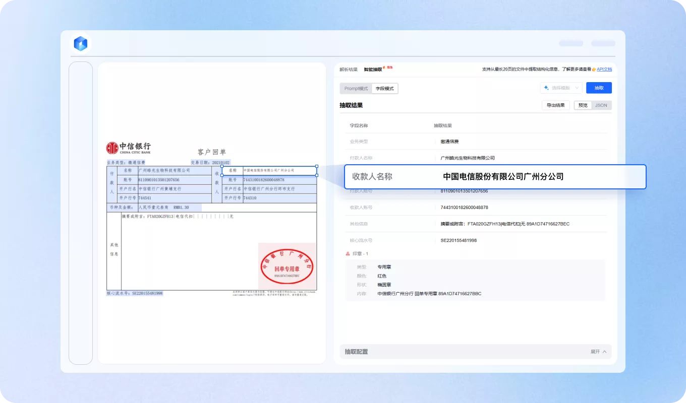Switch to 字段模式 mode
The image size is (686, 403).
click(x=385, y=88)
